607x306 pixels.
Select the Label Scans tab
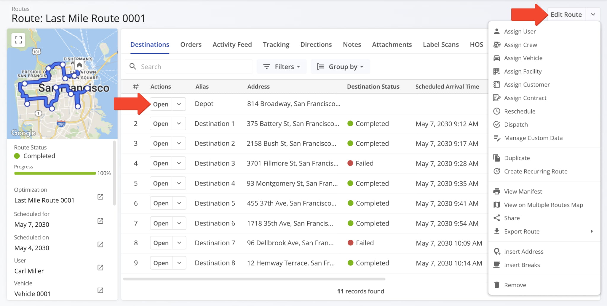click(441, 45)
